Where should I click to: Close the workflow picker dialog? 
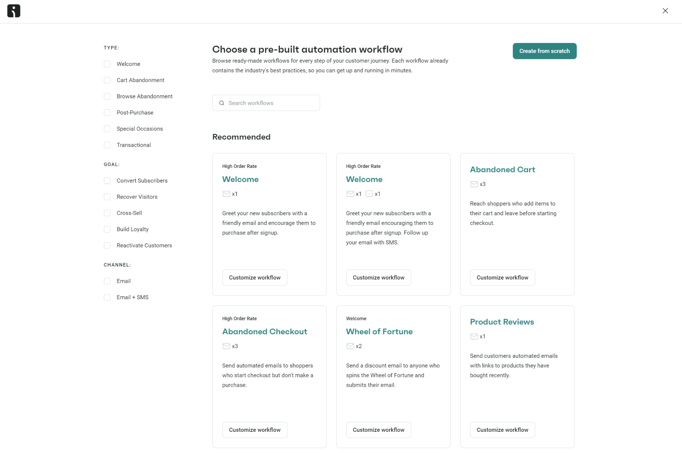[x=665, y=11]
